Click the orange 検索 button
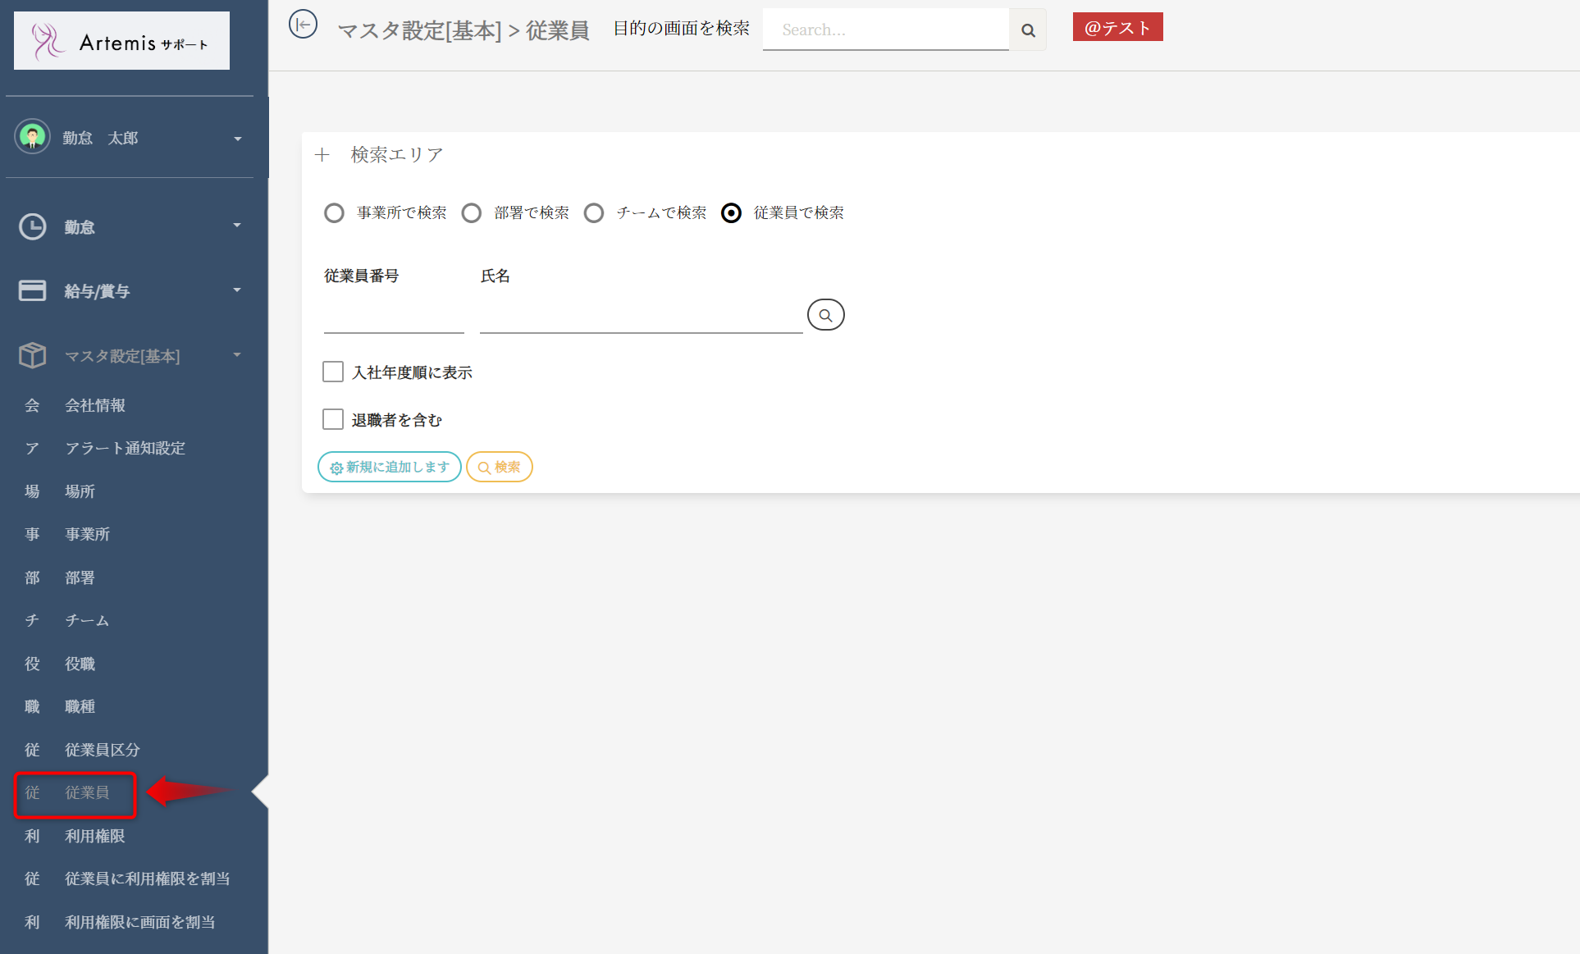Image resolution: width=1580 pixels, height=954 pixels. tap(499, 467)
